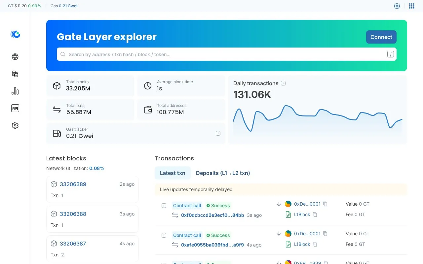Click the Total blocks 33.205M card

(90, 86)
